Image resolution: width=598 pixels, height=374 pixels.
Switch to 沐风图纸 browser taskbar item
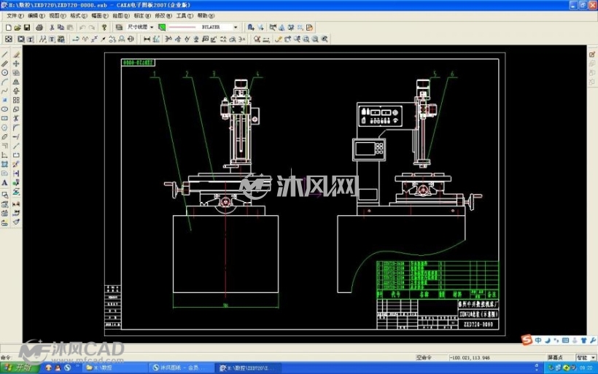tap(181, 367)
